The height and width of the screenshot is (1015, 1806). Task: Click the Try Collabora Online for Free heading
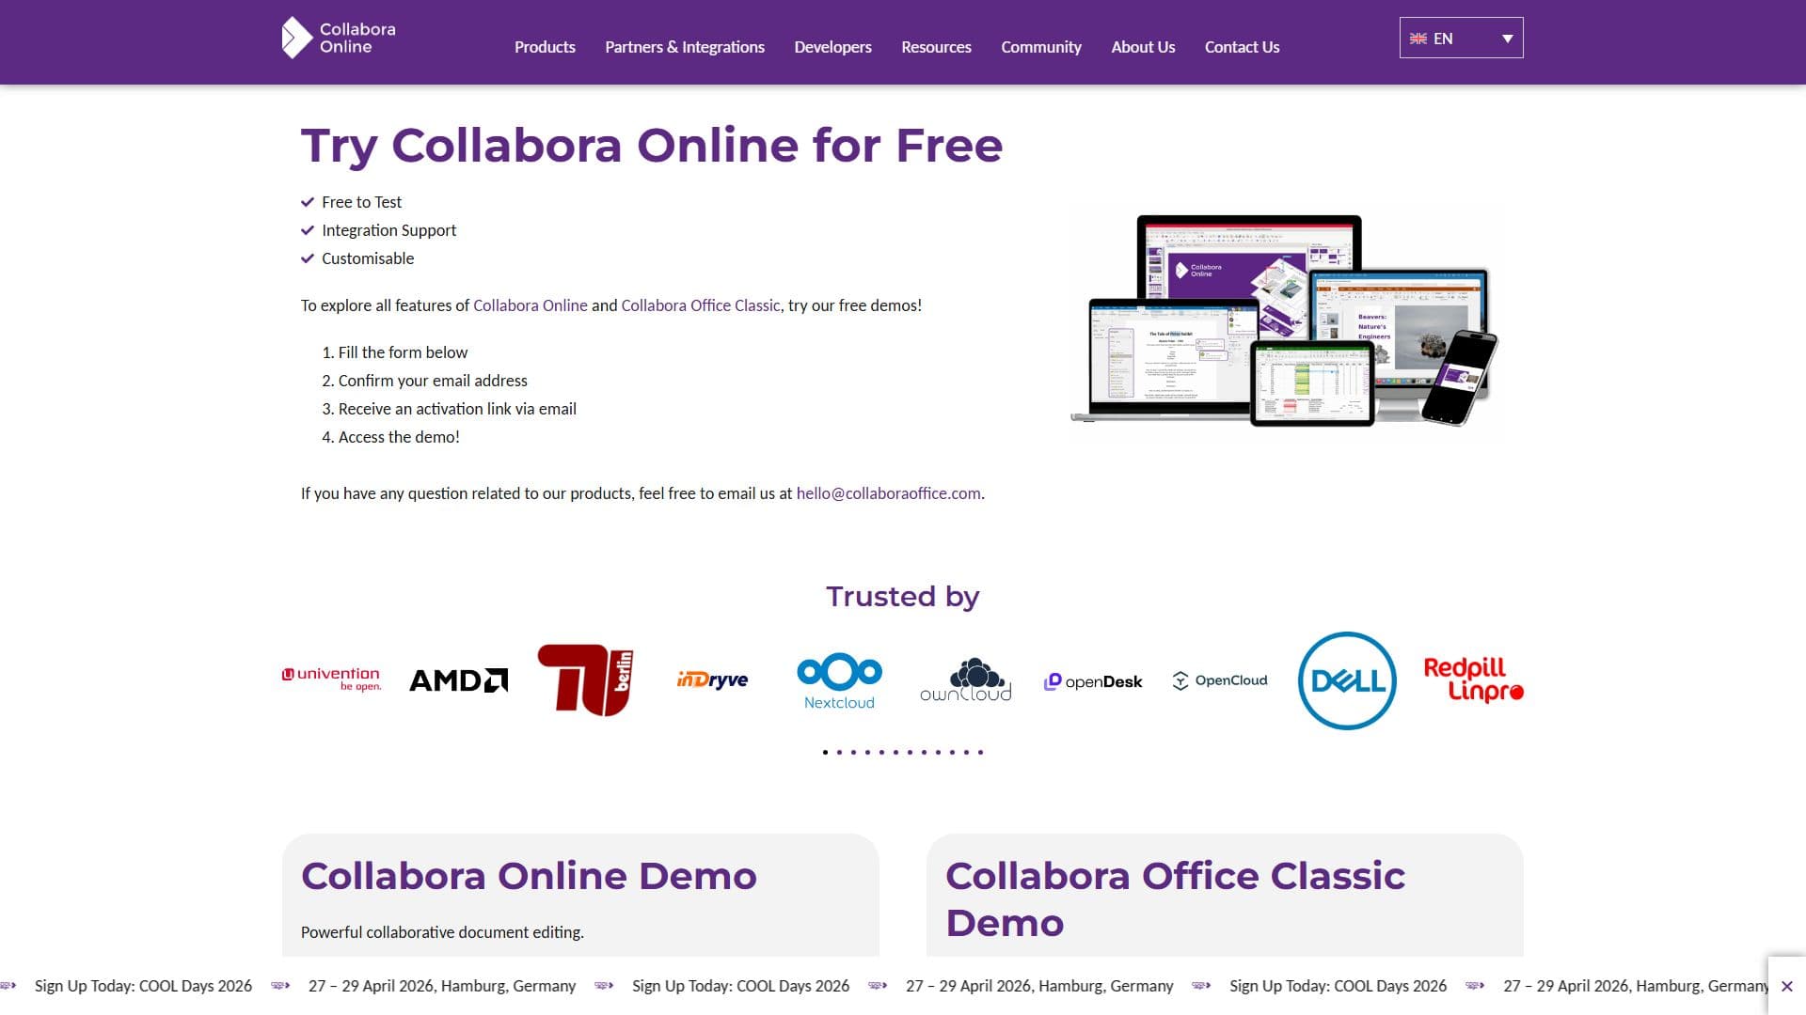pos(652,146)
